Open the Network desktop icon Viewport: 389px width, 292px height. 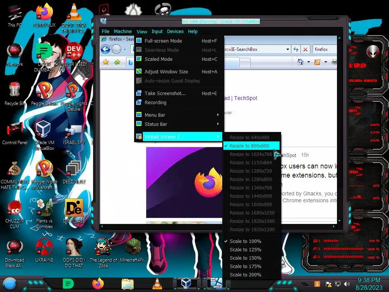(15, 55)
